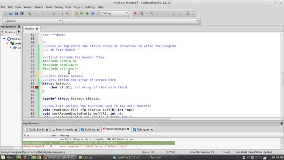
Task: Close the Logs & others panel
Action: click(x=282, y=124)
